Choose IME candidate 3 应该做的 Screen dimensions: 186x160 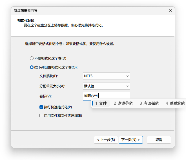click(x=149, y=103)
